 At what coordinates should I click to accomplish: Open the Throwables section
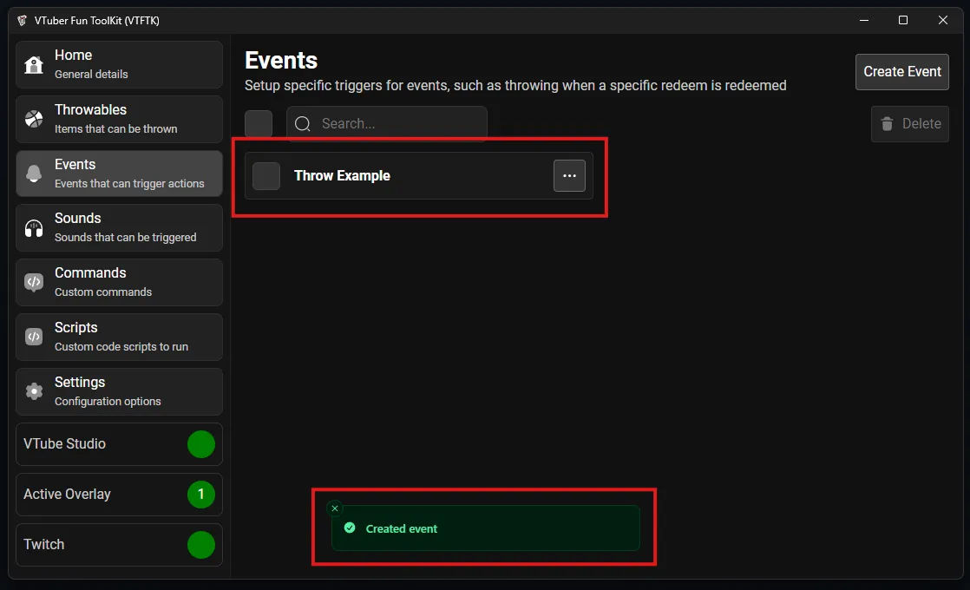[x=119, y=119]
